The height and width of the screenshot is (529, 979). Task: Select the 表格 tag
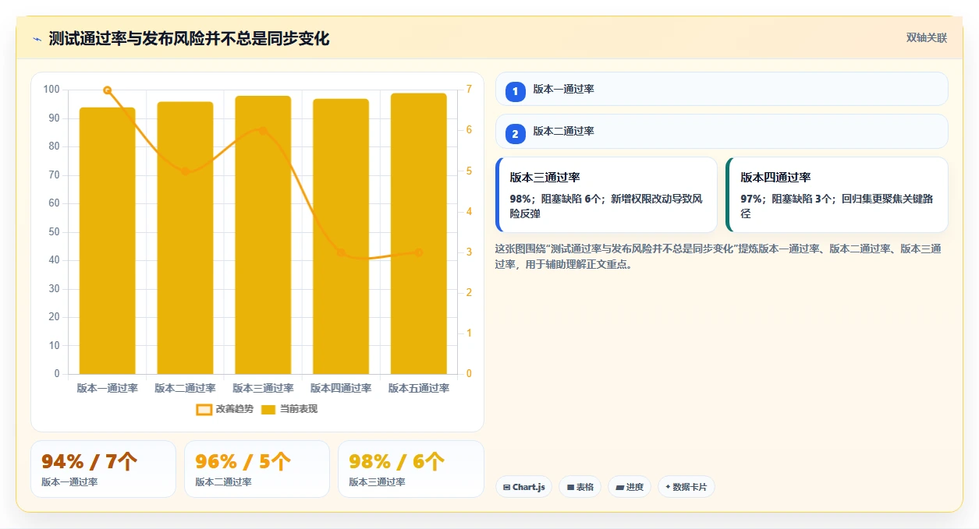pyautogui.click(x=580, y=487)
